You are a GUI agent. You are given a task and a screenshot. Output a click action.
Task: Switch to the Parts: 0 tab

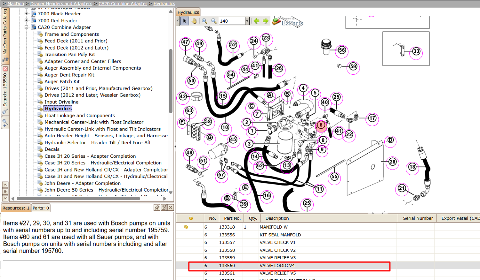pyautogui.click(x=41, y=208)
